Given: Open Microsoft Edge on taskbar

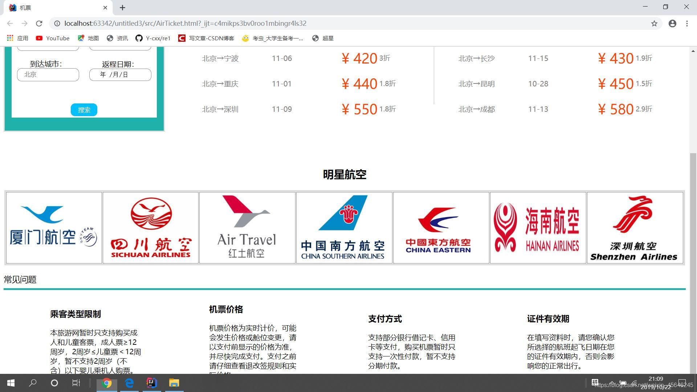Looking at the screenshot, I should [x=129, y=383].
